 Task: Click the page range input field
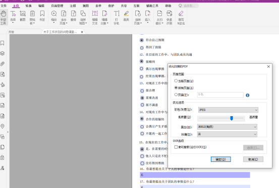pos(220,95)
